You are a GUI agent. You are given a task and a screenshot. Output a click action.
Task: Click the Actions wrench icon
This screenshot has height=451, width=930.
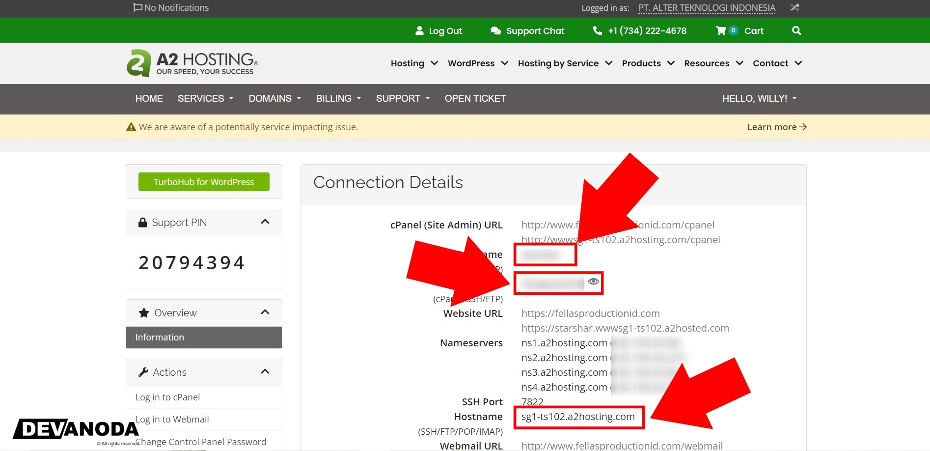click(143, 372)
